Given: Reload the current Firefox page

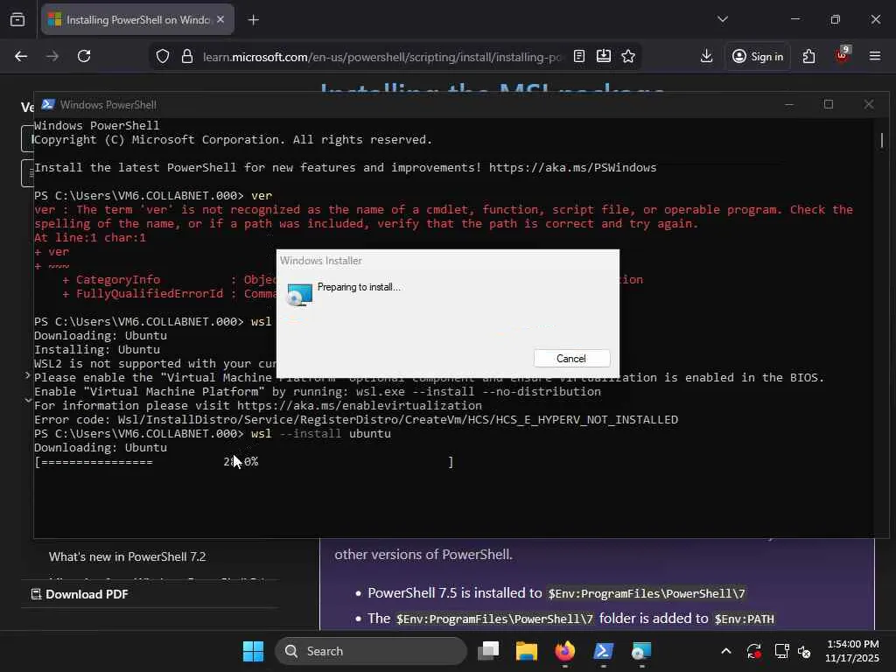Looking at the screenshot, I should click(84, 56).
